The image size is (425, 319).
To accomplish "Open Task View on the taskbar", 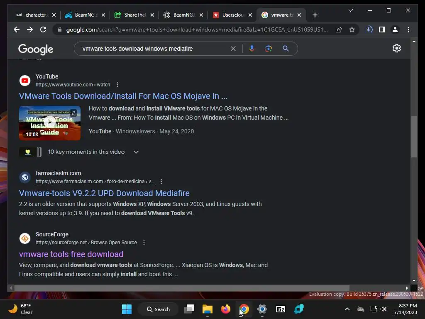I will coord(189,309).
